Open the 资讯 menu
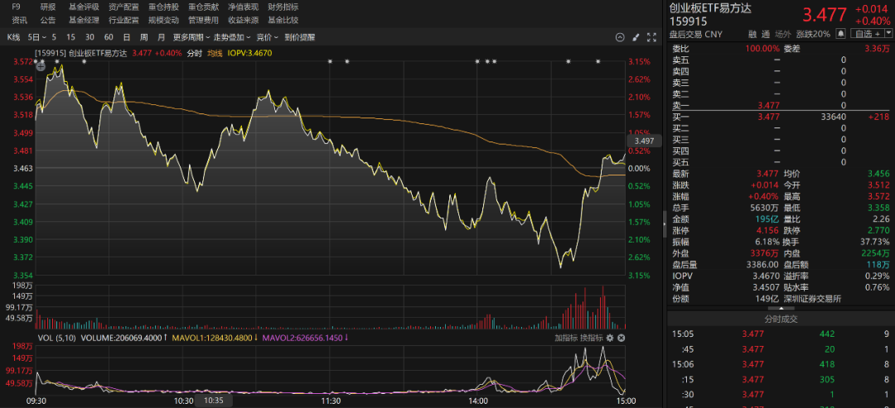Viewport: 895px width, 408px height. pyautogui.click(x=19, y=21)
